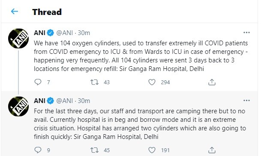Like the first tweet with 294 likes
The width and height of the screenshot is (267, 156).
pos(152,82)
